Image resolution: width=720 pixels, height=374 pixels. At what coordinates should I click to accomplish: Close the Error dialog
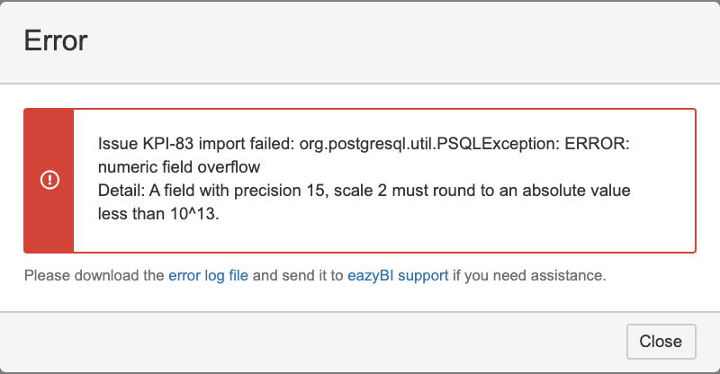(x=661, y=342)
